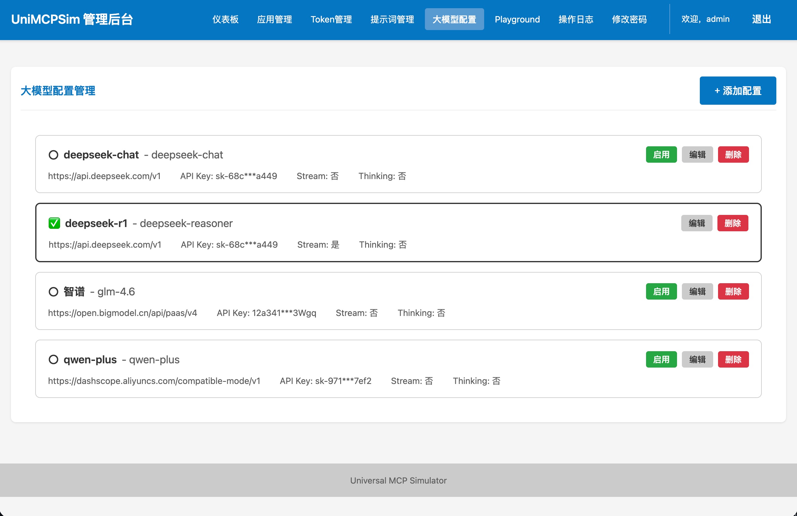The height and width of the screenshot is (516, 797).
Task: Click the https://open.bigmodel.cn/api/paas/v4 URL text
Action: point(123,313)
